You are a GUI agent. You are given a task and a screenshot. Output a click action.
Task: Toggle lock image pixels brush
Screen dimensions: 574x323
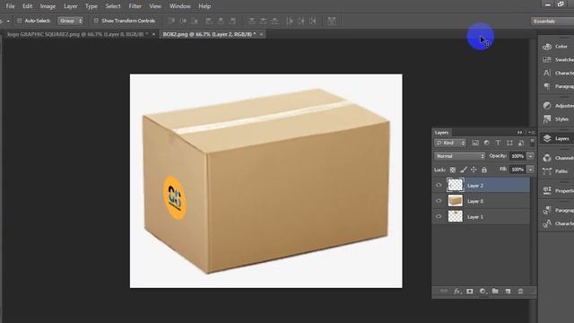tap(464, 170)
